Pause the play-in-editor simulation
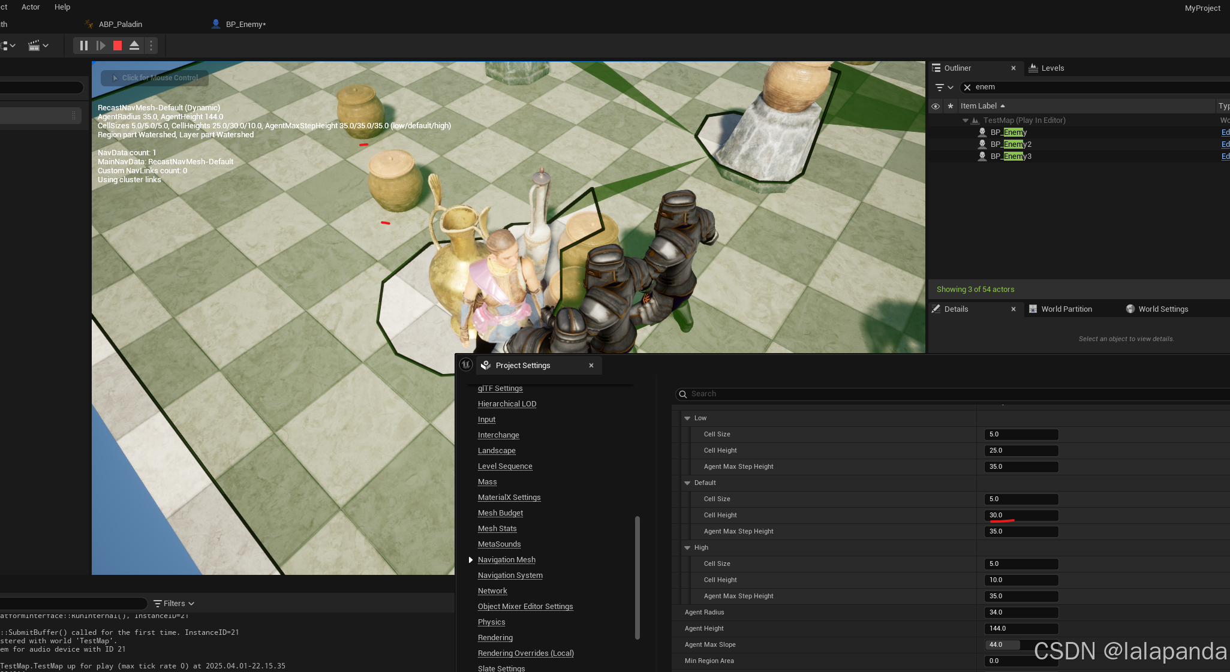The height and width of the screenshot is (672, 1230). (84, 46)
